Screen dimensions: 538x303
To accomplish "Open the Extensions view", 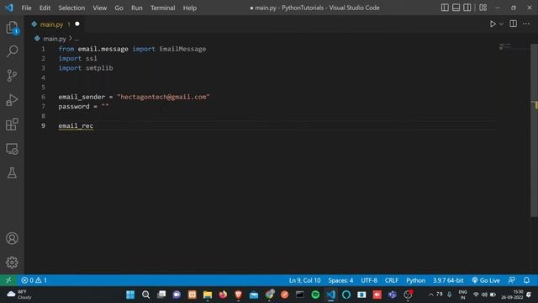I will click(12, 125).
